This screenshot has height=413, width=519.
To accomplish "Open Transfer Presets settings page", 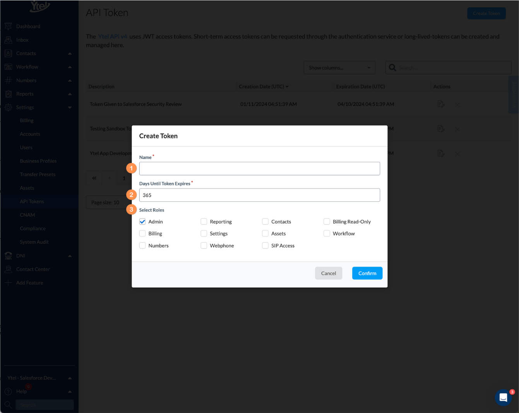I will point(38,175).
